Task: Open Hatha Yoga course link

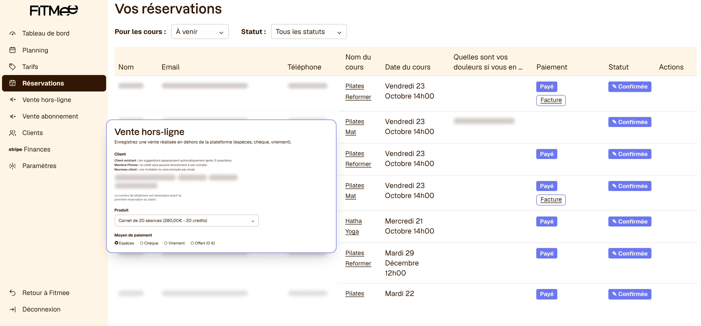Action: click(354, 226)
